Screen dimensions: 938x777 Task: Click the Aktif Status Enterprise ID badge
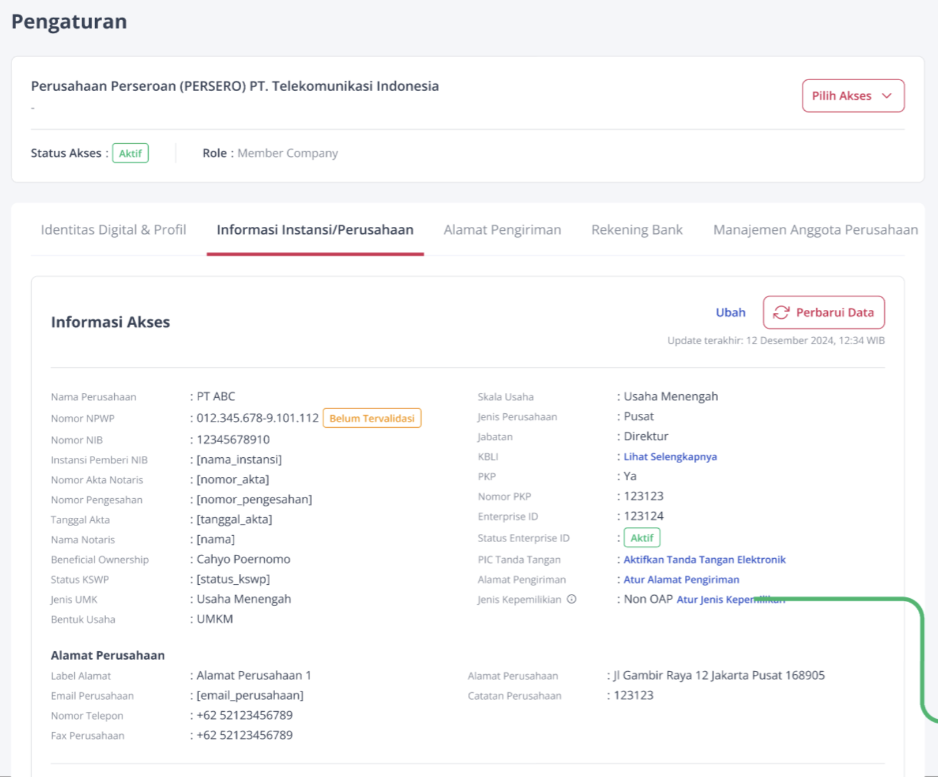(642, 538)
